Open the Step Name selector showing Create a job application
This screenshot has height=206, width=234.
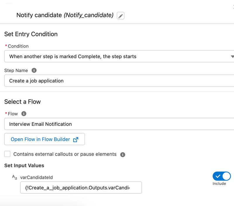pyautogui.click(x=117, y=81)
